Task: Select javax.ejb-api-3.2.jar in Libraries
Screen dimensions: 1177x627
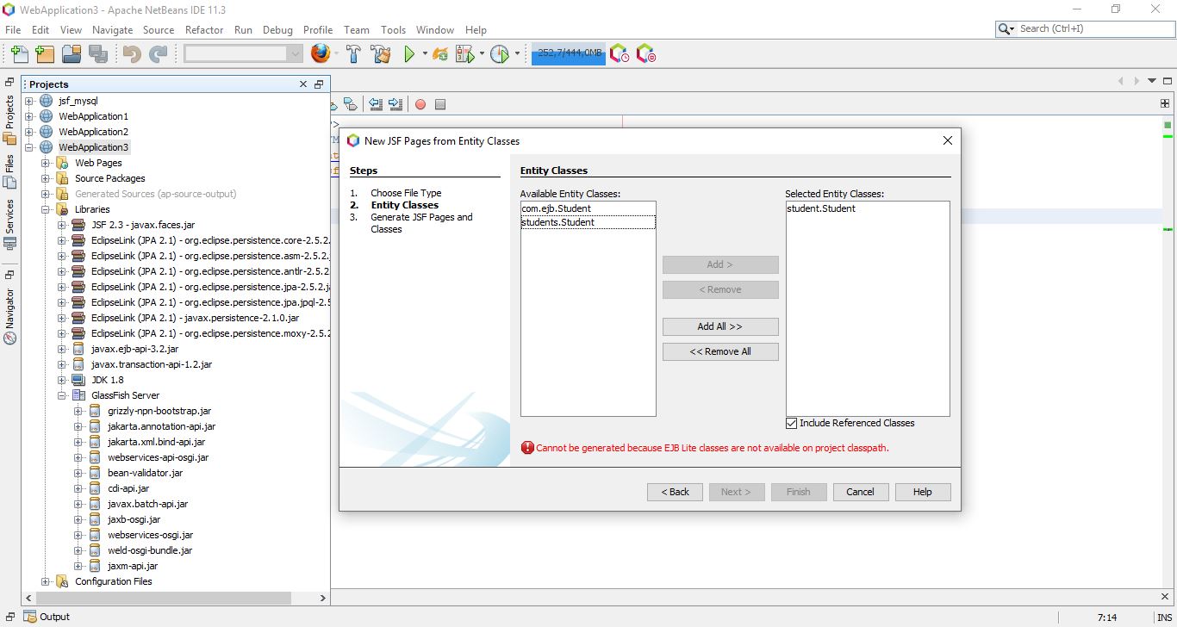Action: 134,349
